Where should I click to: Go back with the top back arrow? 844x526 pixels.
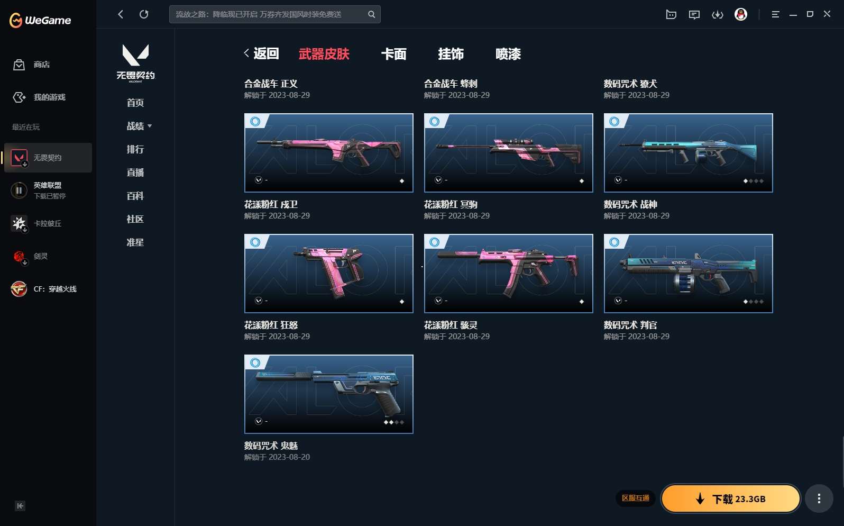click(x=121, y=14)
